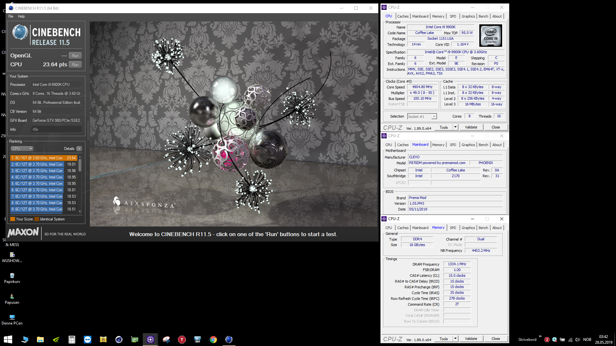Open Papirkurv recycle bin desktop icon
This screenshot has width=616, height=346.
tap(12, 278)
